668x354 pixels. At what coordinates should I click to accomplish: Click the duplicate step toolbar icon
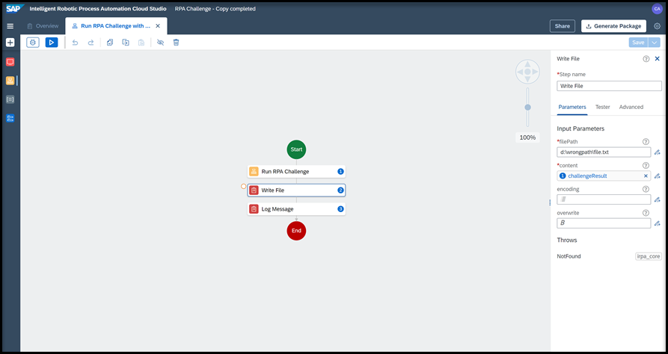pyautogui.click(x=125, y=43)
